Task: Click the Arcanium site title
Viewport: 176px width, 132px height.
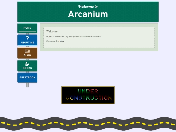Action: coord(88,14)
